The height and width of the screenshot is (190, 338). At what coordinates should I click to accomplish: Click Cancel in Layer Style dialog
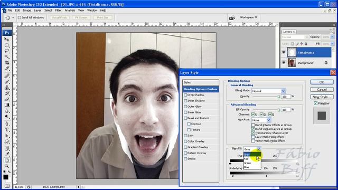coord(322,89)
